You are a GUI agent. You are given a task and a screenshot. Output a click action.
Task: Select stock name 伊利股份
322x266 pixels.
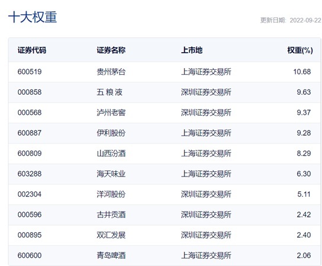pos(111,133)
